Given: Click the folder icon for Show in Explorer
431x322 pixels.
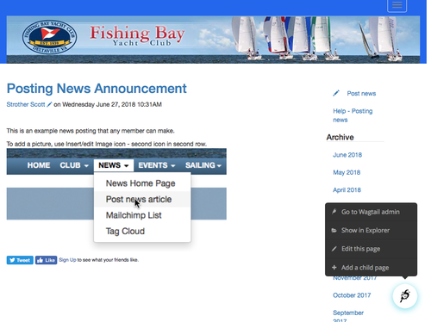Looking at the screenshot, I should (334, 231).
